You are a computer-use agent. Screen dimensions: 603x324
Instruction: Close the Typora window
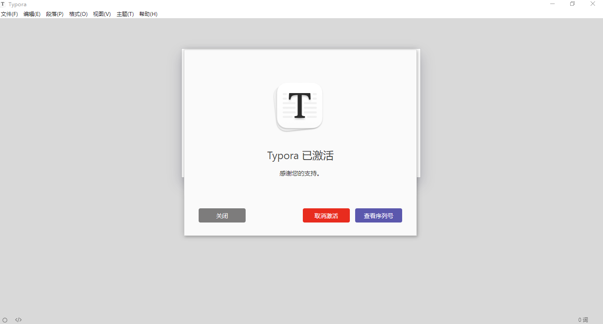pos(593,4)
